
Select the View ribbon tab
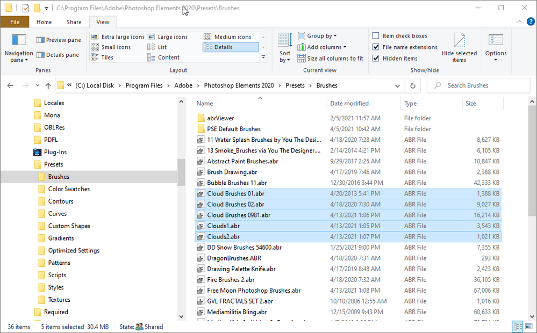(103, 22)
